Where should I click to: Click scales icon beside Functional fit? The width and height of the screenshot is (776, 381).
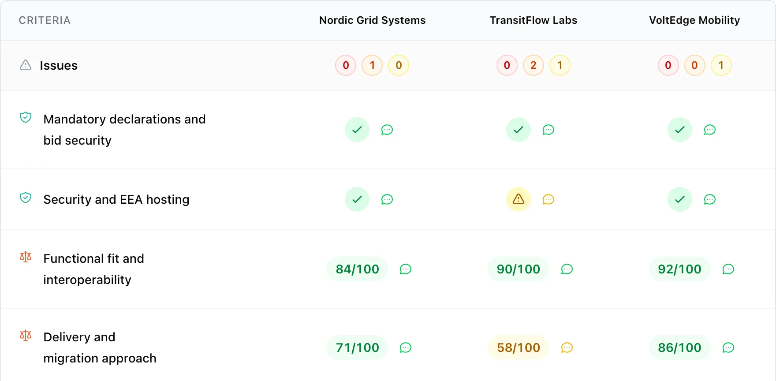pyautogui.click(x=26, y=257)
